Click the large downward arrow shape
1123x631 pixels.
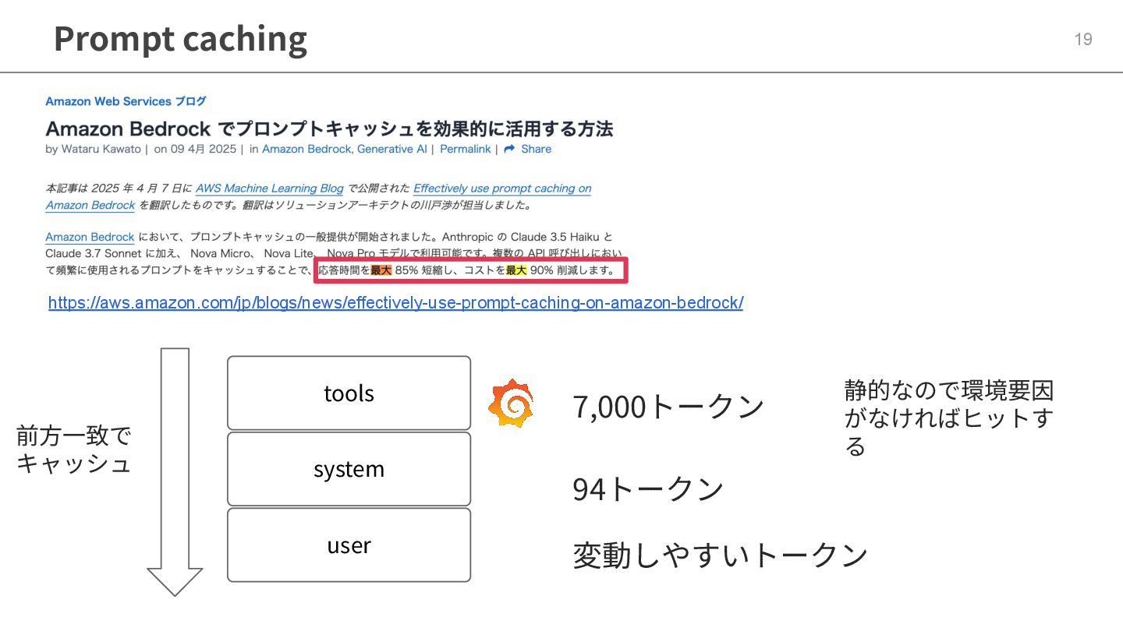click(x=175, y=472)
